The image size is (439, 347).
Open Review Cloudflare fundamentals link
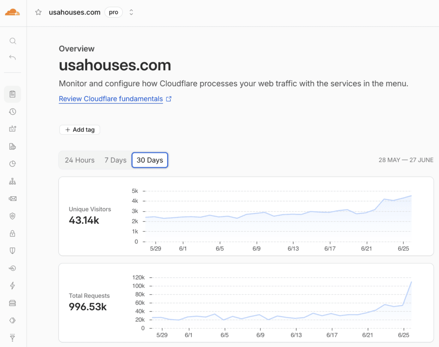[x=111, y=99]
